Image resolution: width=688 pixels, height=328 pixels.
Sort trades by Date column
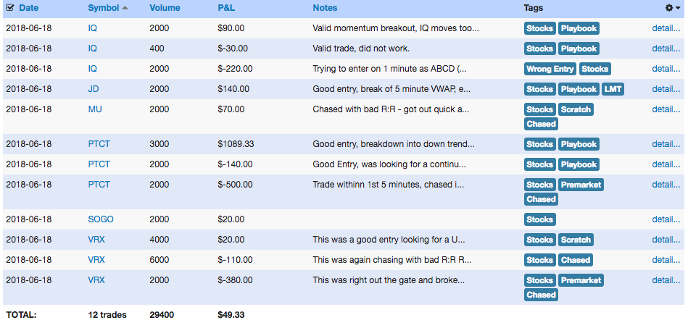pos(29,8)
